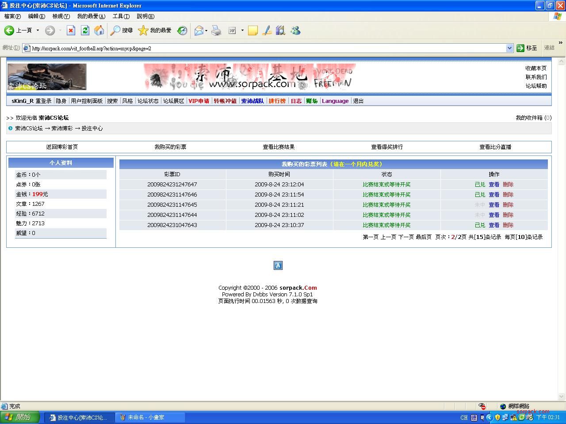566x424 pixels.
Task: Open the Search (搜尋) toolbar button
Action: pos(122,30)
